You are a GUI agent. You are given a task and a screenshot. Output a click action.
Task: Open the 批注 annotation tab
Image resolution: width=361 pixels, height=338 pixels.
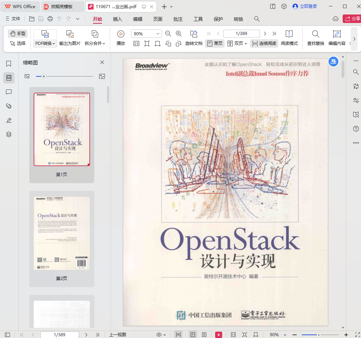[178, 19]
